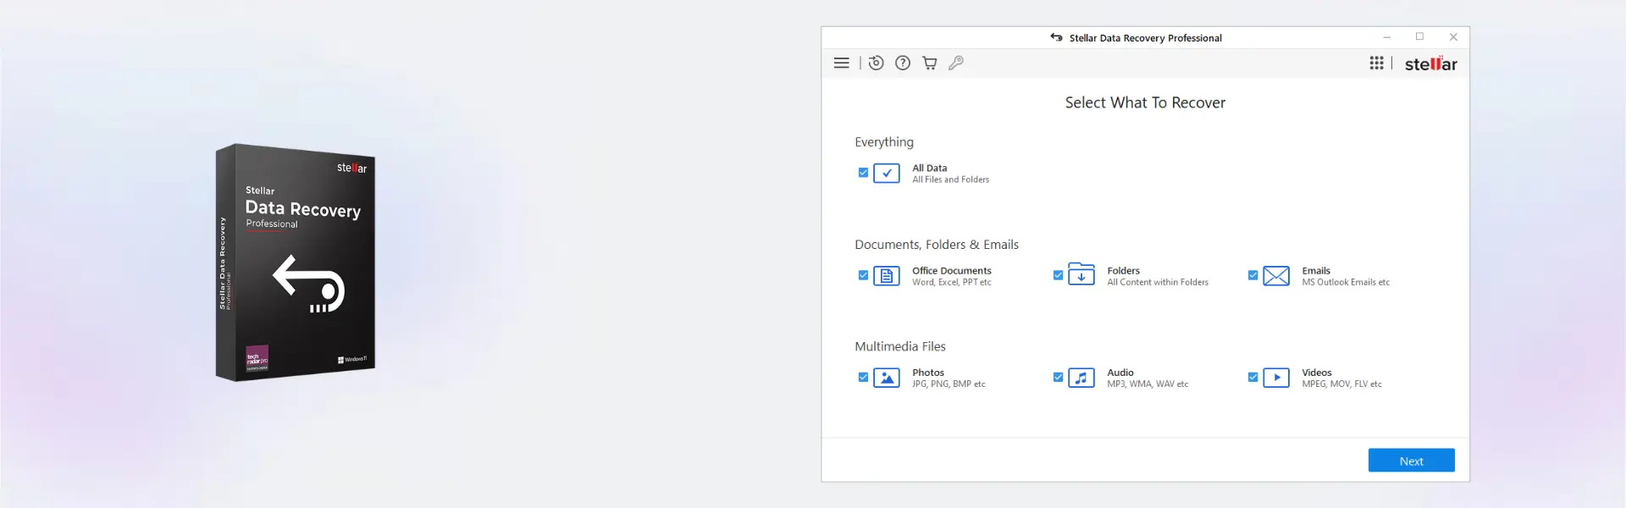Toggle the Audio checkbox
This screenshot has width=1626, height=508.
1058,378
